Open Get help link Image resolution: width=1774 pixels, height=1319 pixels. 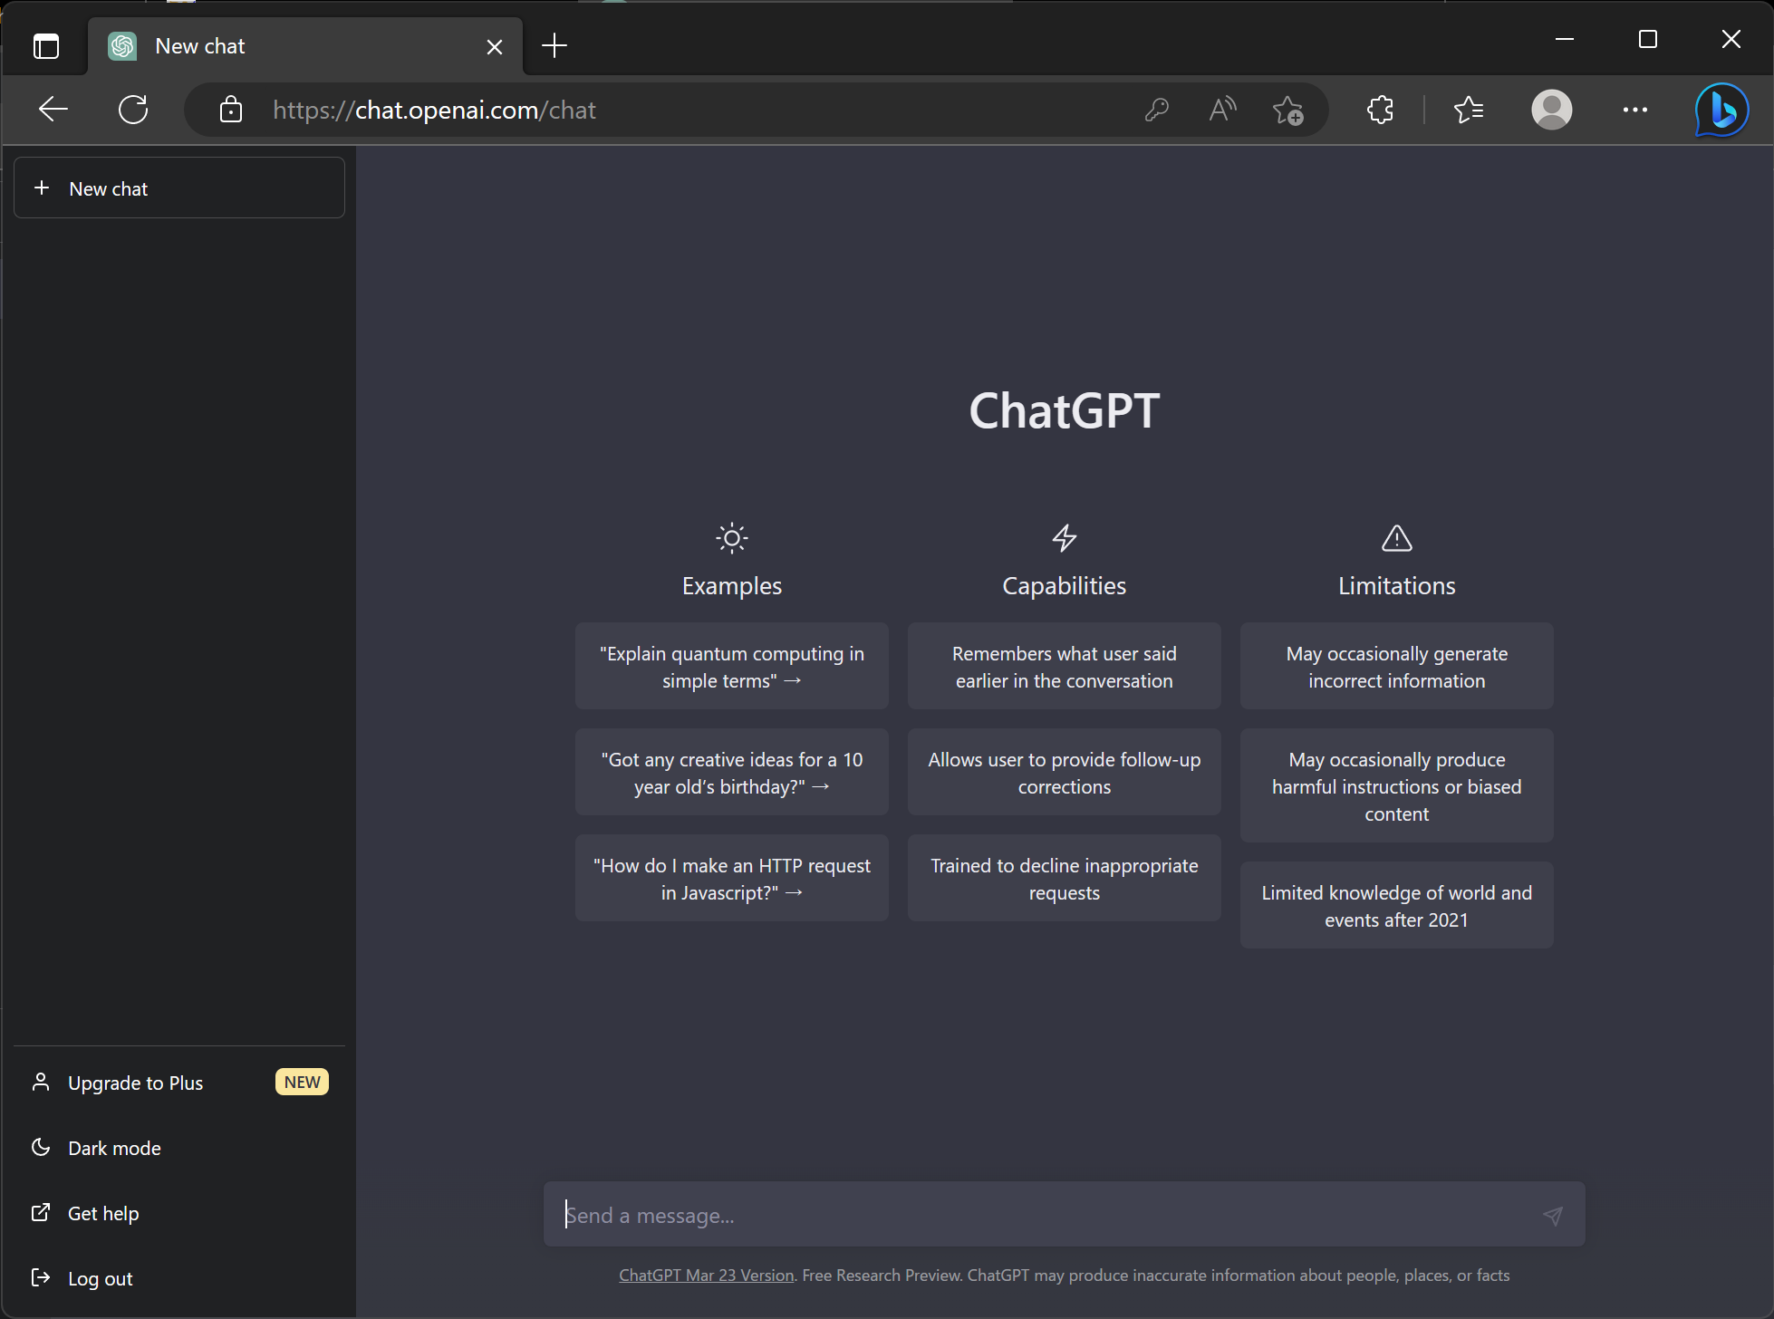click(x=179, y=1214)
